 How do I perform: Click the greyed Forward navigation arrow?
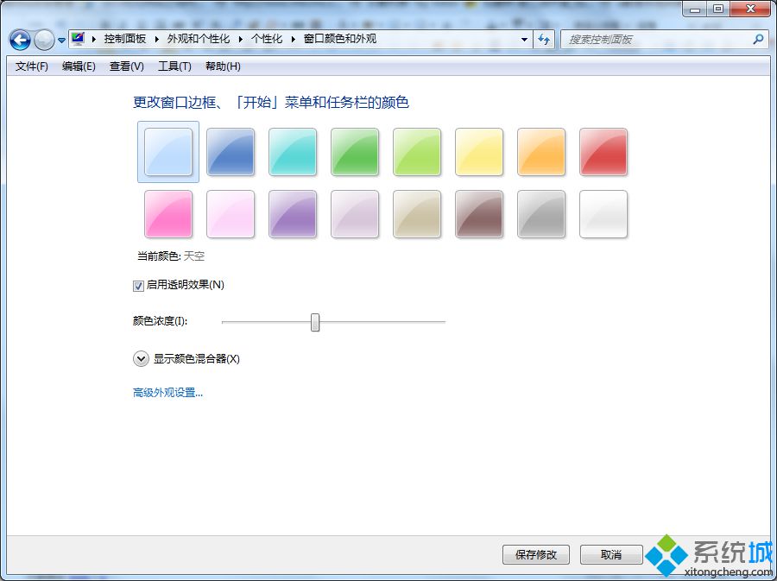[x=44, y=40]
